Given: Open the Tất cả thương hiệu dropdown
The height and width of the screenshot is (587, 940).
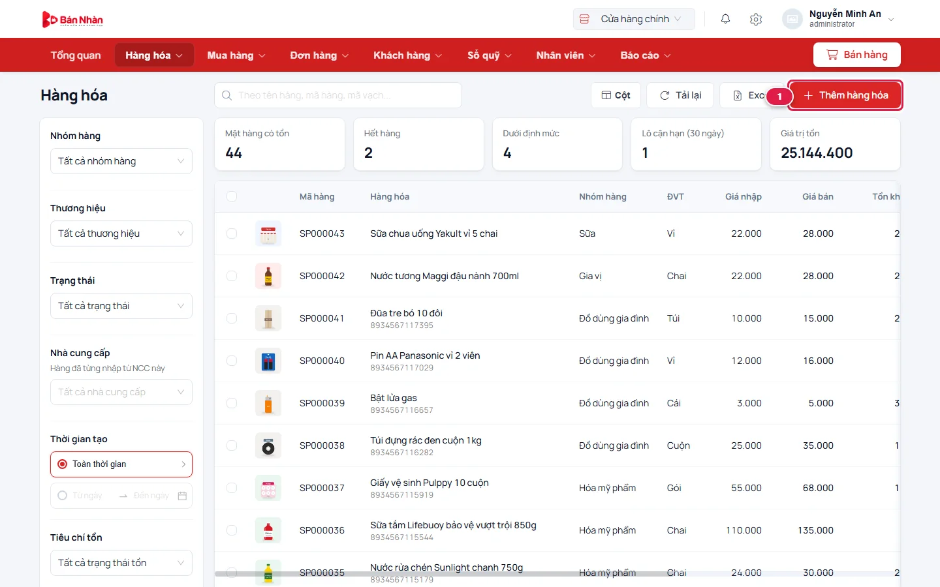Looking at the screenshot, I should [x=121, y=233].
